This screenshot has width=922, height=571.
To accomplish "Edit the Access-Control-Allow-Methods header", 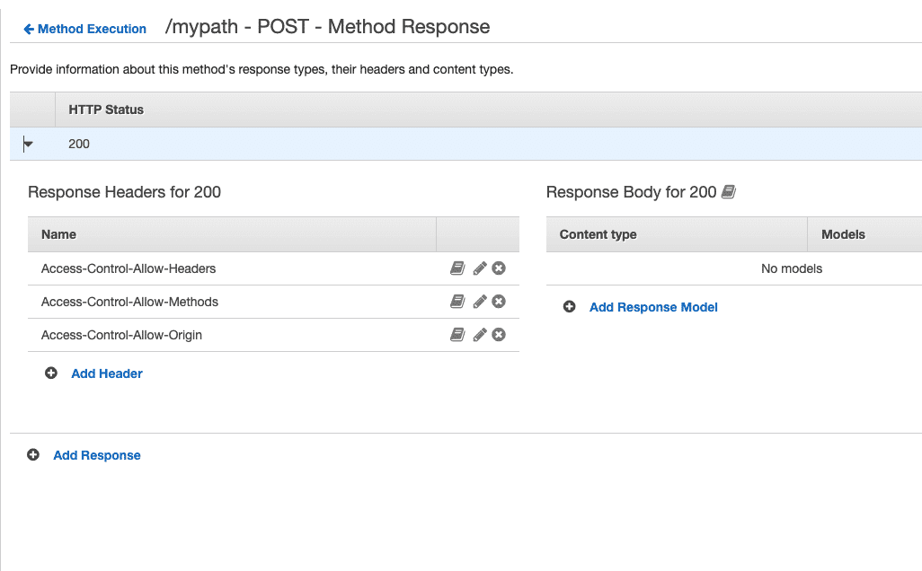I will click(x=480, y=302).
